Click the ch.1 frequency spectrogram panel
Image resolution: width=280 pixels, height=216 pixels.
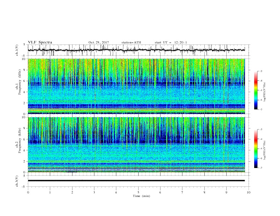136,86
